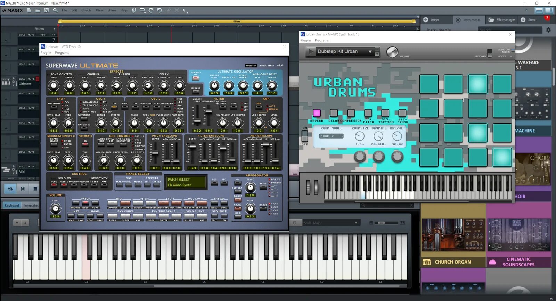Screen dimensions: 556x301
Task: Flip the reverb ON/OFF switch
Action: [x=305, y=136]
